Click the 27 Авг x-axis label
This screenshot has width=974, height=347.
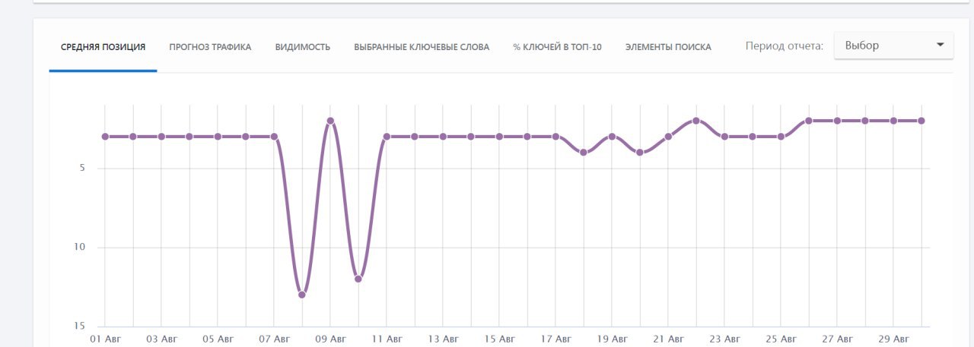click(x=837, y=339)
